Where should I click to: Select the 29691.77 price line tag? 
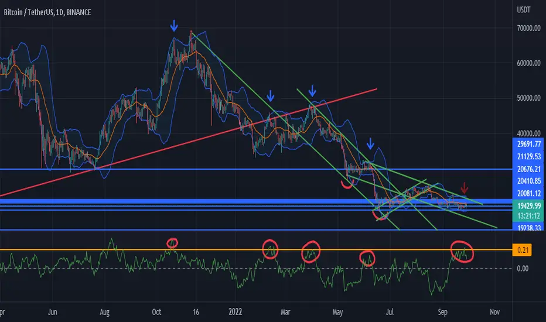pyautogui.click(x=528, y=144)
